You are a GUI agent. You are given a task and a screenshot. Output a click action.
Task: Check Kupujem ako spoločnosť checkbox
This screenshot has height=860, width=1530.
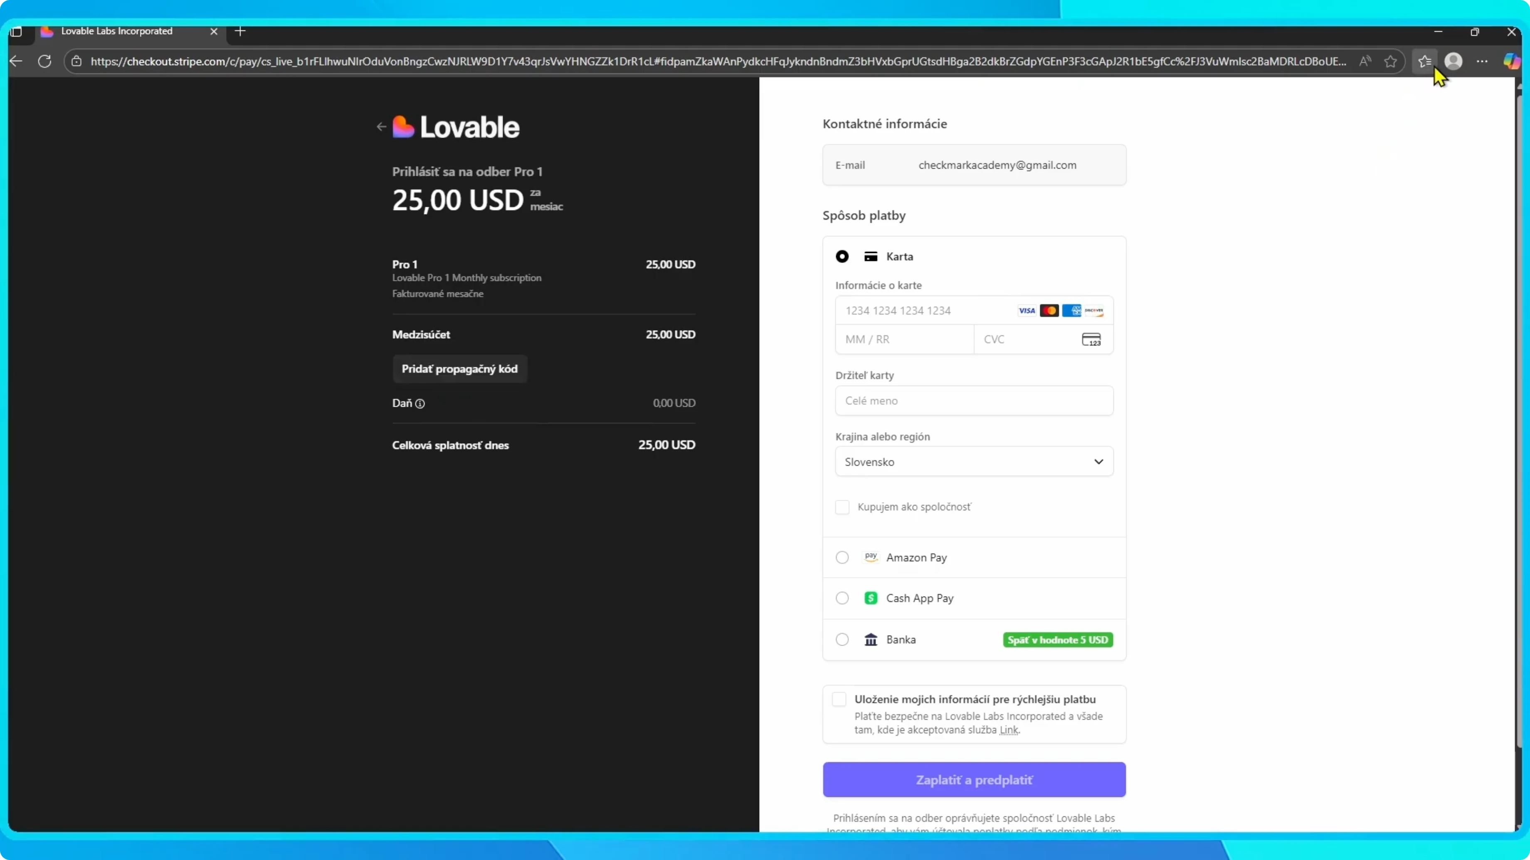[x=842, y=507]
